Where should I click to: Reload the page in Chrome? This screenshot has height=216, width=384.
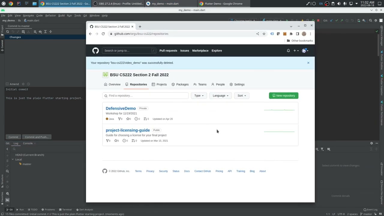tap(103, 34)
